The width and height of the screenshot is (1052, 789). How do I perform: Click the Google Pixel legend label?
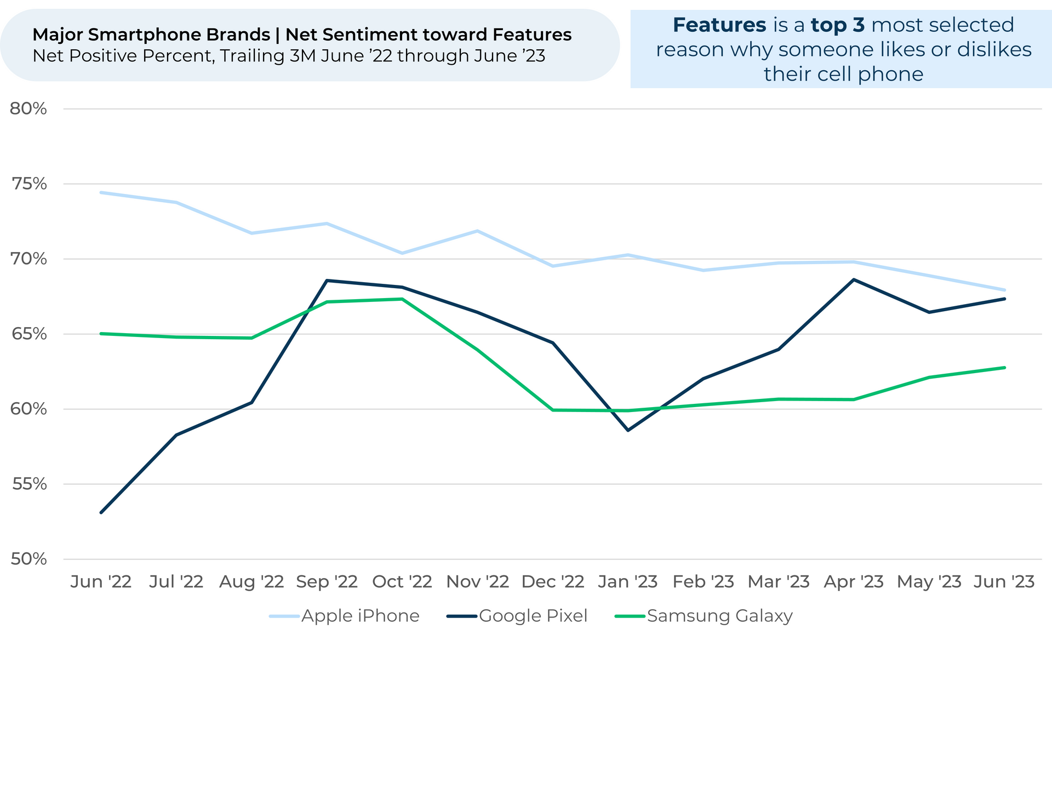tap(533, 616)
